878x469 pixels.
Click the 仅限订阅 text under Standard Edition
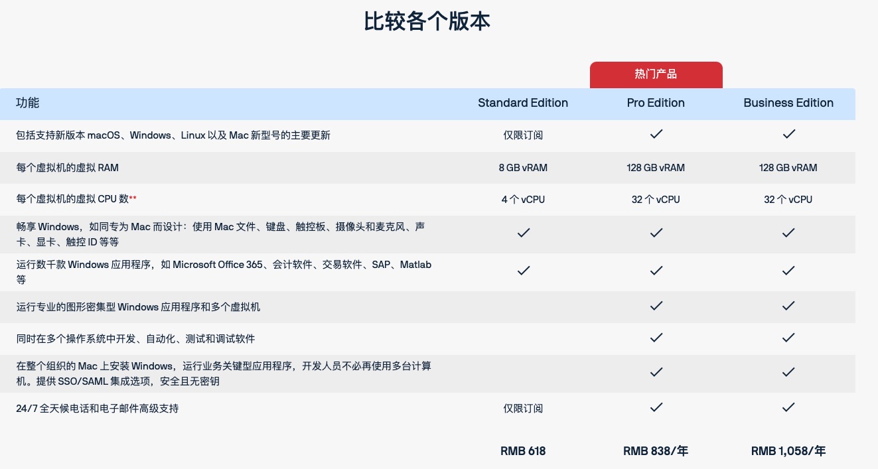point(523,135)
